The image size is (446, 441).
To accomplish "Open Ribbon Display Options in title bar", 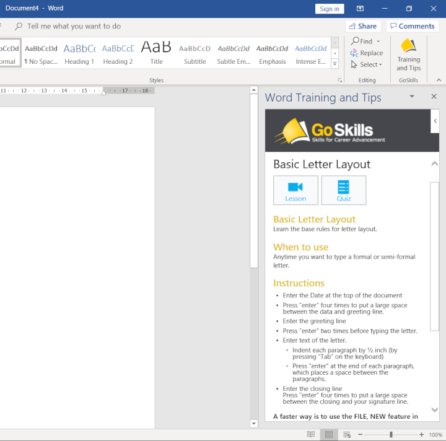I will pyautogui.click(x=360, y=9).
